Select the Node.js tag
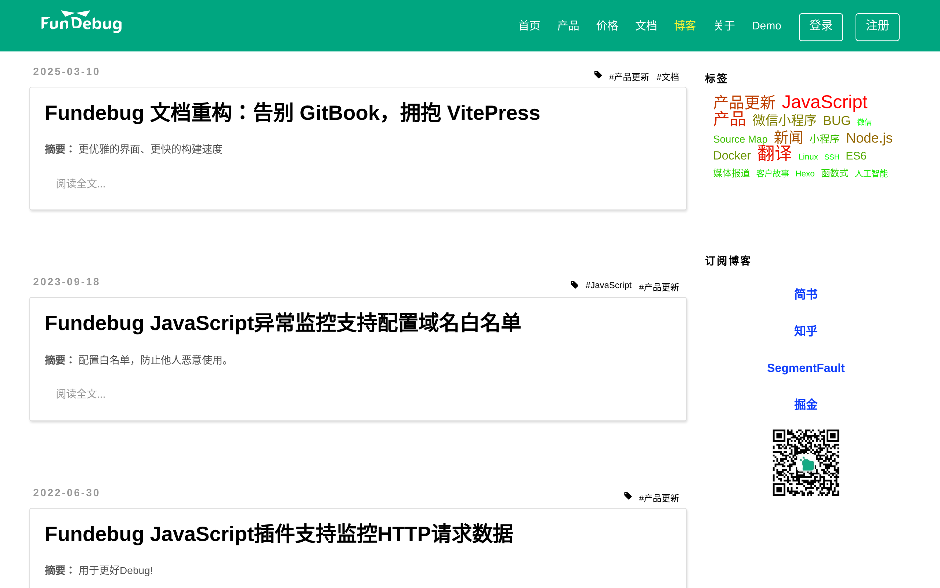The height and width of the screenshot is (588, 940). click(x=869, y=138)
